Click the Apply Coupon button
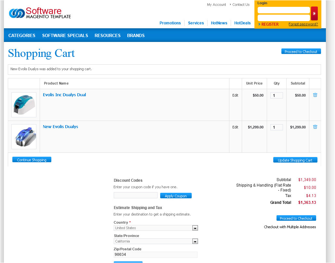Viewport: 335px width, 263px height. tap(176, 196)
